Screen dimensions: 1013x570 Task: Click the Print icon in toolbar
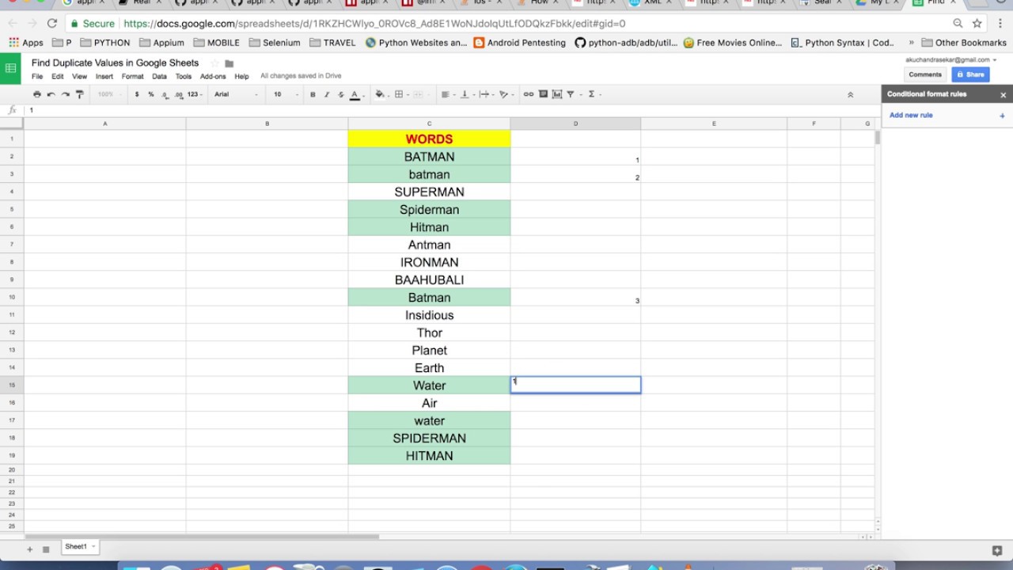(37, 94)
